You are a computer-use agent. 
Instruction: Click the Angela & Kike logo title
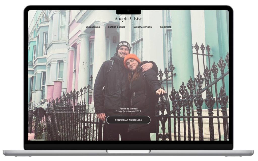pos(128,19)
